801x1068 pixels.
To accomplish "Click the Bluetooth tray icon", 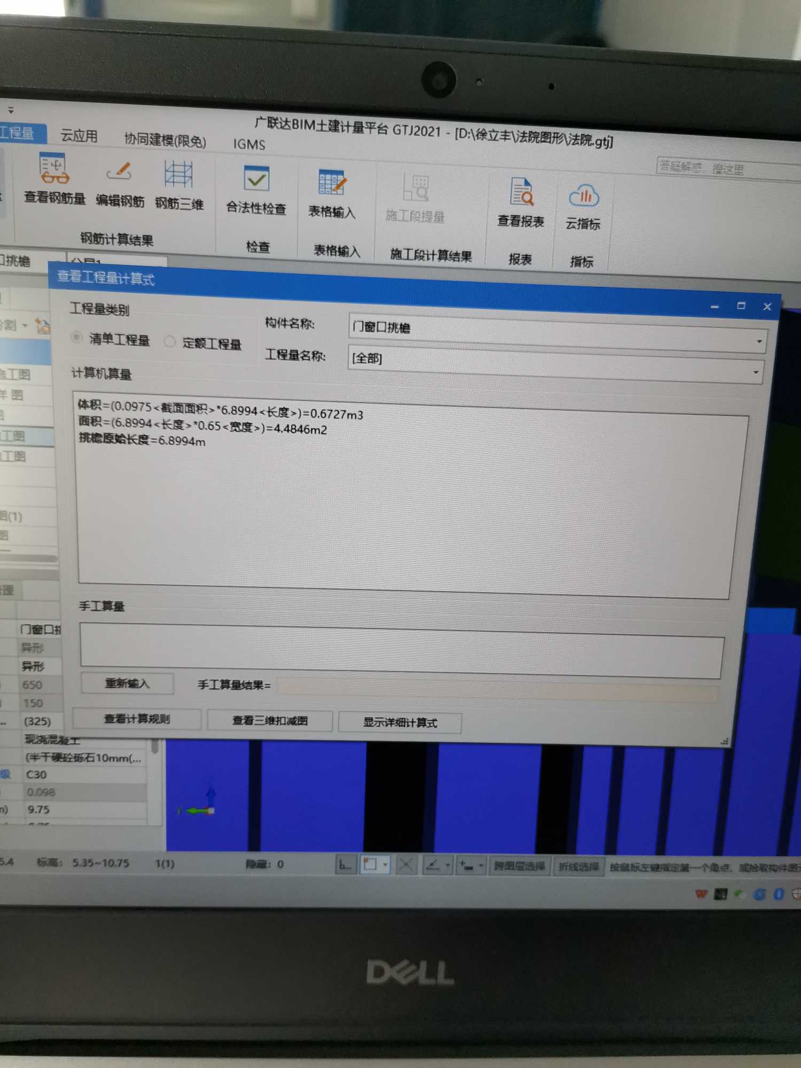I will 779,893.
